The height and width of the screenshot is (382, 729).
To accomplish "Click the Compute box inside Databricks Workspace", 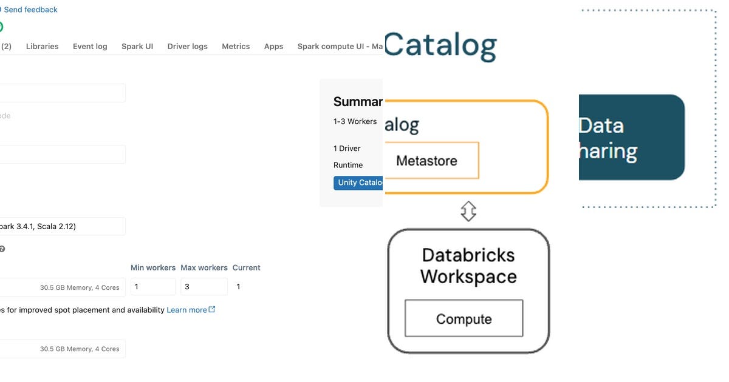I will click(x=464, y=319).
